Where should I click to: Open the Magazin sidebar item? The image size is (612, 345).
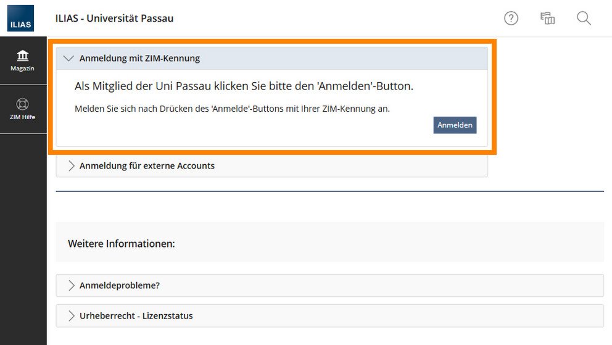click(23, 60)
